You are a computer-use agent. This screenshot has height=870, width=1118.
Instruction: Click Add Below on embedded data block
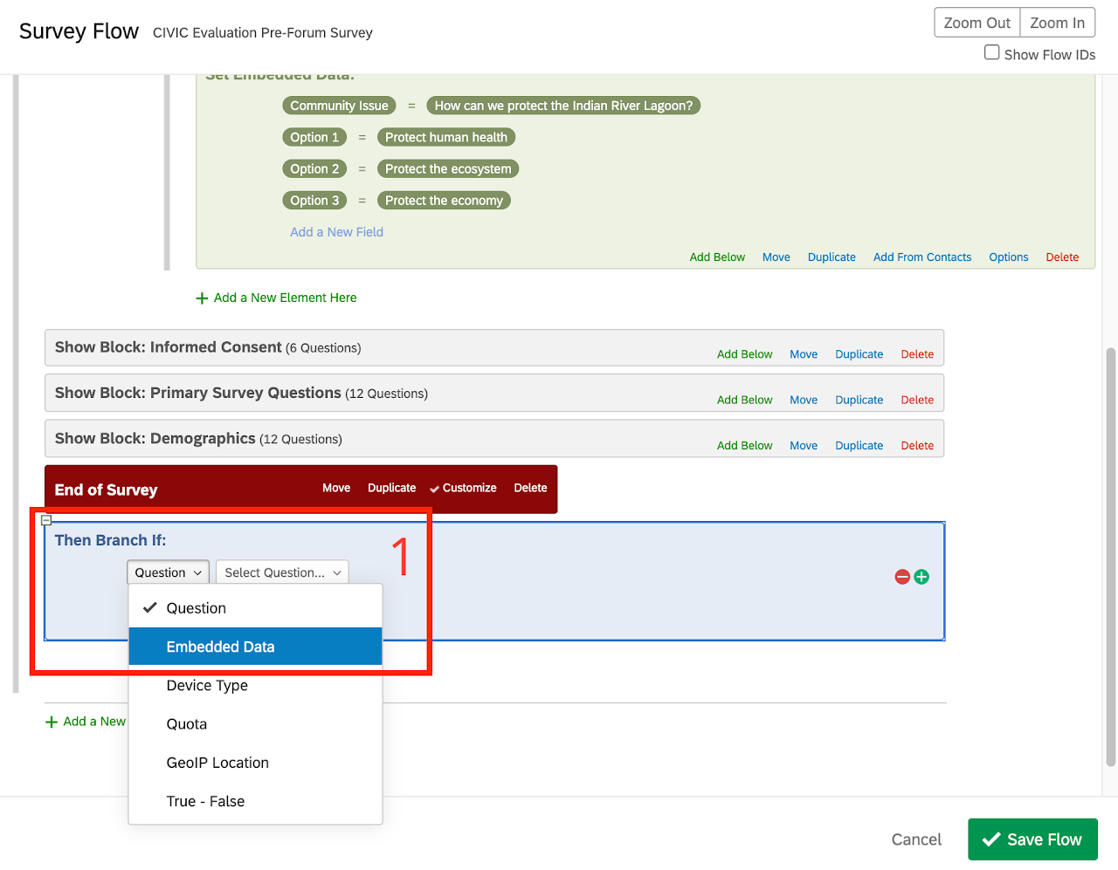click(x=717, y=257)
